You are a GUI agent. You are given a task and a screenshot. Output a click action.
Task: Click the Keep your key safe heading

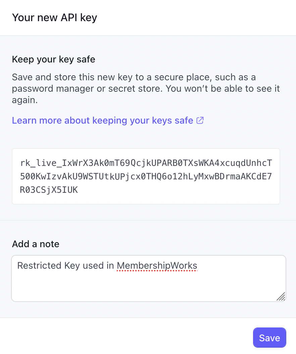[x=54, y=59]
